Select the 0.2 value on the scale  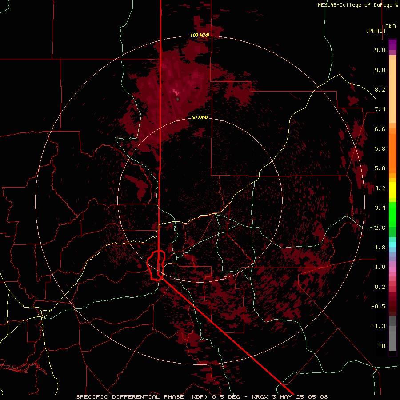(380, 287)
